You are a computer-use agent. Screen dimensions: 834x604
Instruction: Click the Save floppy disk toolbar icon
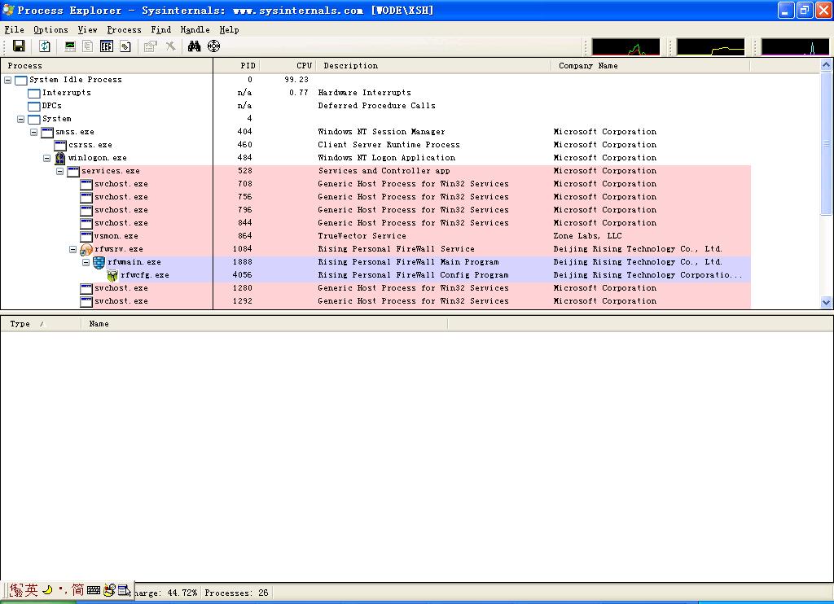click(x=19, y=46)
